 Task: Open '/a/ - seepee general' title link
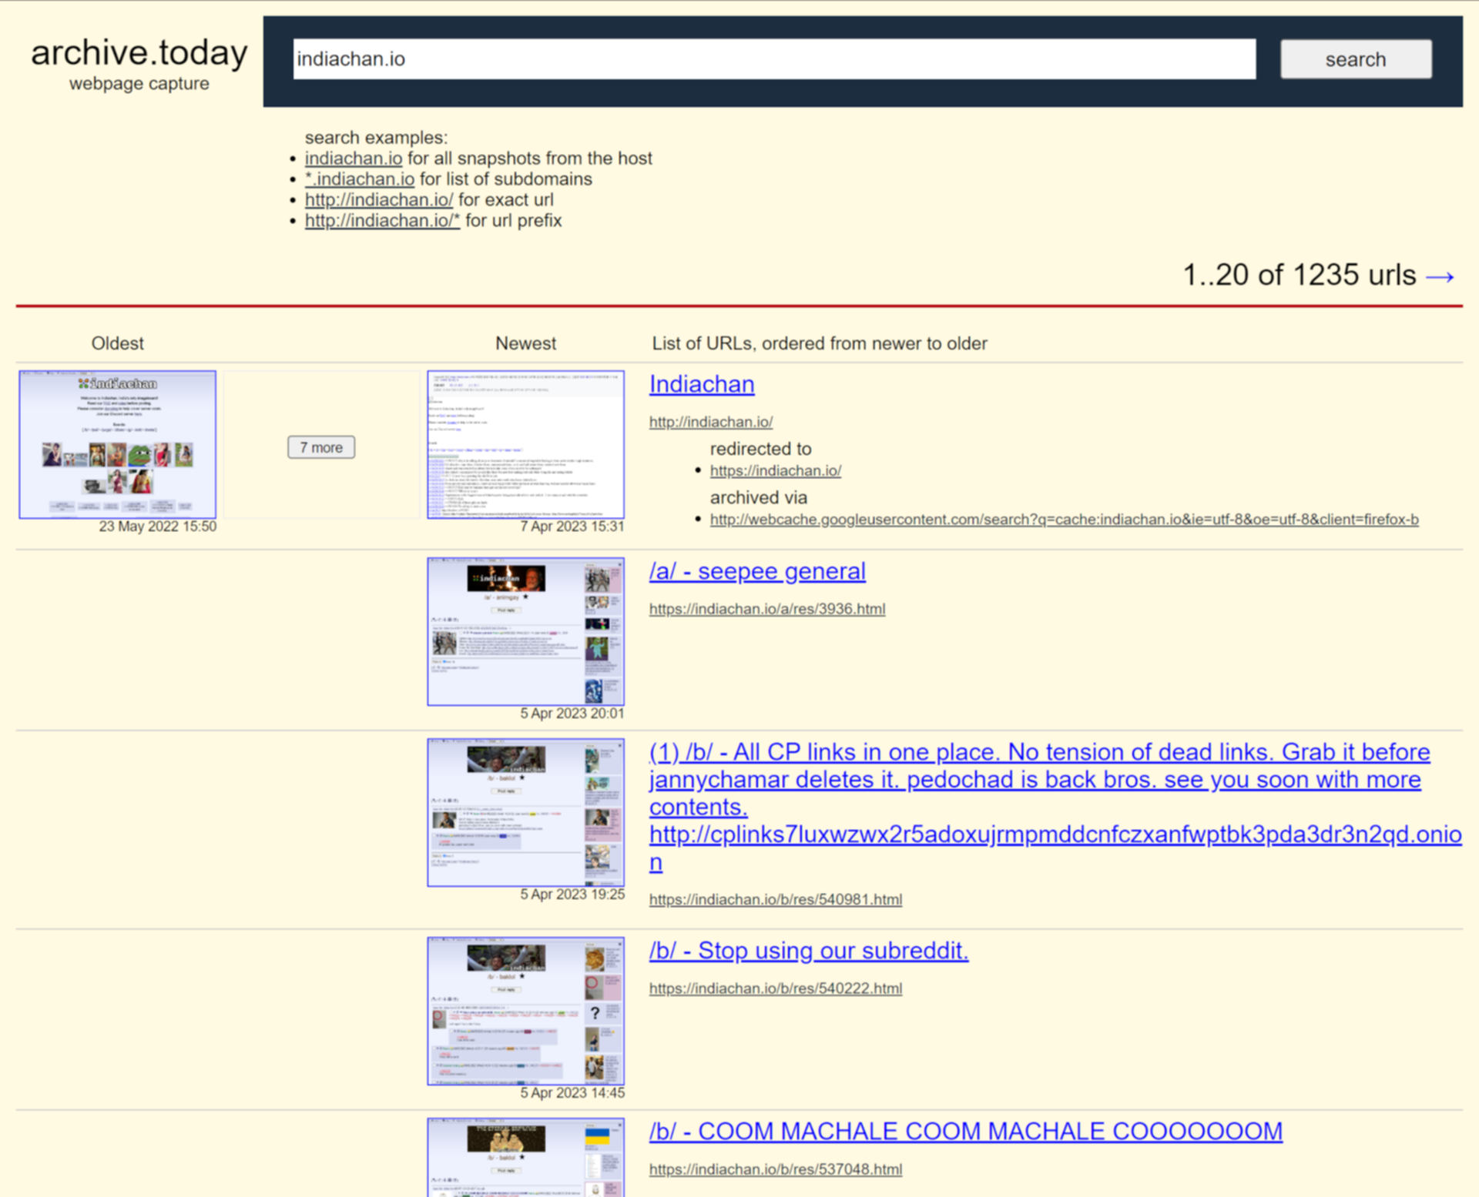[x=757, y=571]
